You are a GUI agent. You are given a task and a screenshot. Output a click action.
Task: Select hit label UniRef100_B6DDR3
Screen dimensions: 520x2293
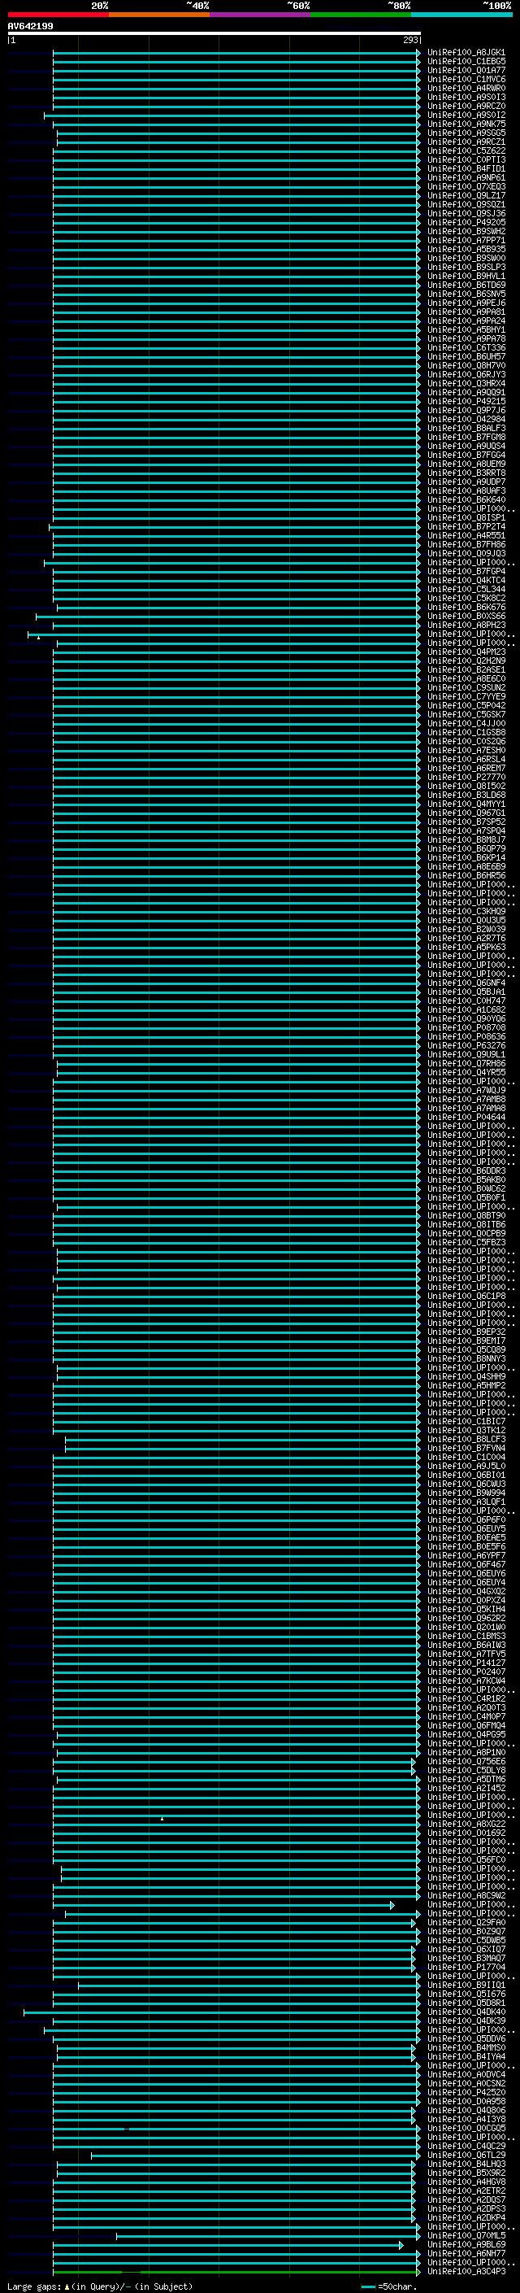(x=466, y=1171)
